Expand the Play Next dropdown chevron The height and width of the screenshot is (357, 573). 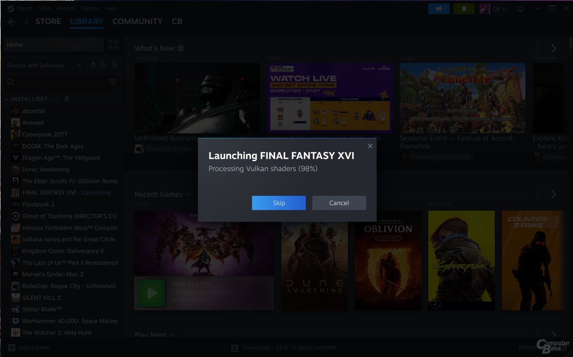click(x=172, y=335)
